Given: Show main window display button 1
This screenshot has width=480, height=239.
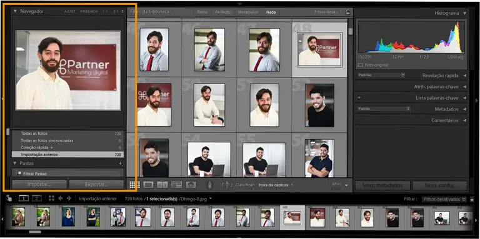Looking at the screenshot, I should (24, 198).
